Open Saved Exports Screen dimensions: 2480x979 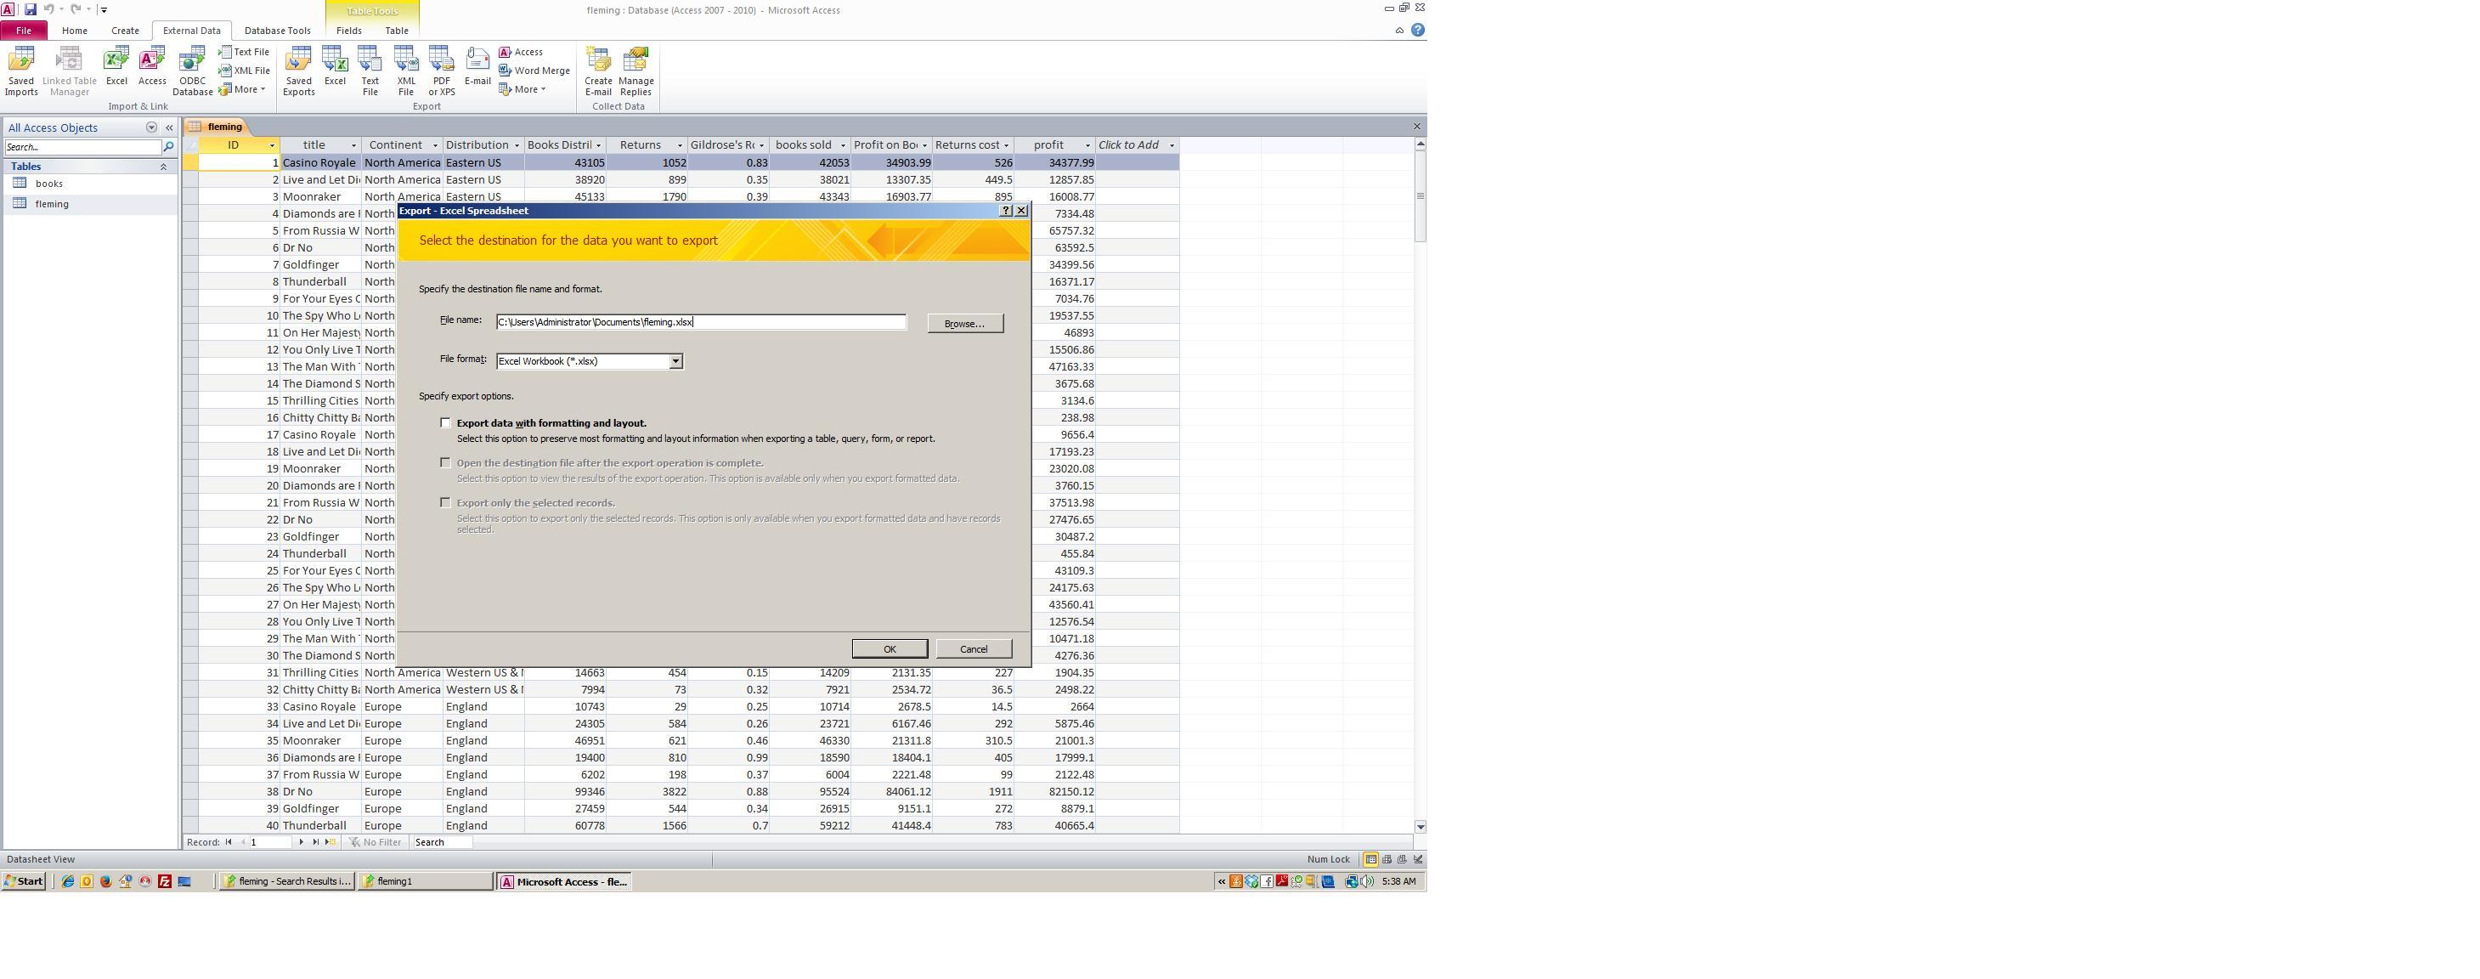tap(298, 71)
